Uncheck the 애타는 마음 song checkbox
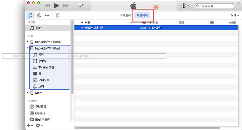This screenshot has height=130, width=242. [x=82, y=28]
